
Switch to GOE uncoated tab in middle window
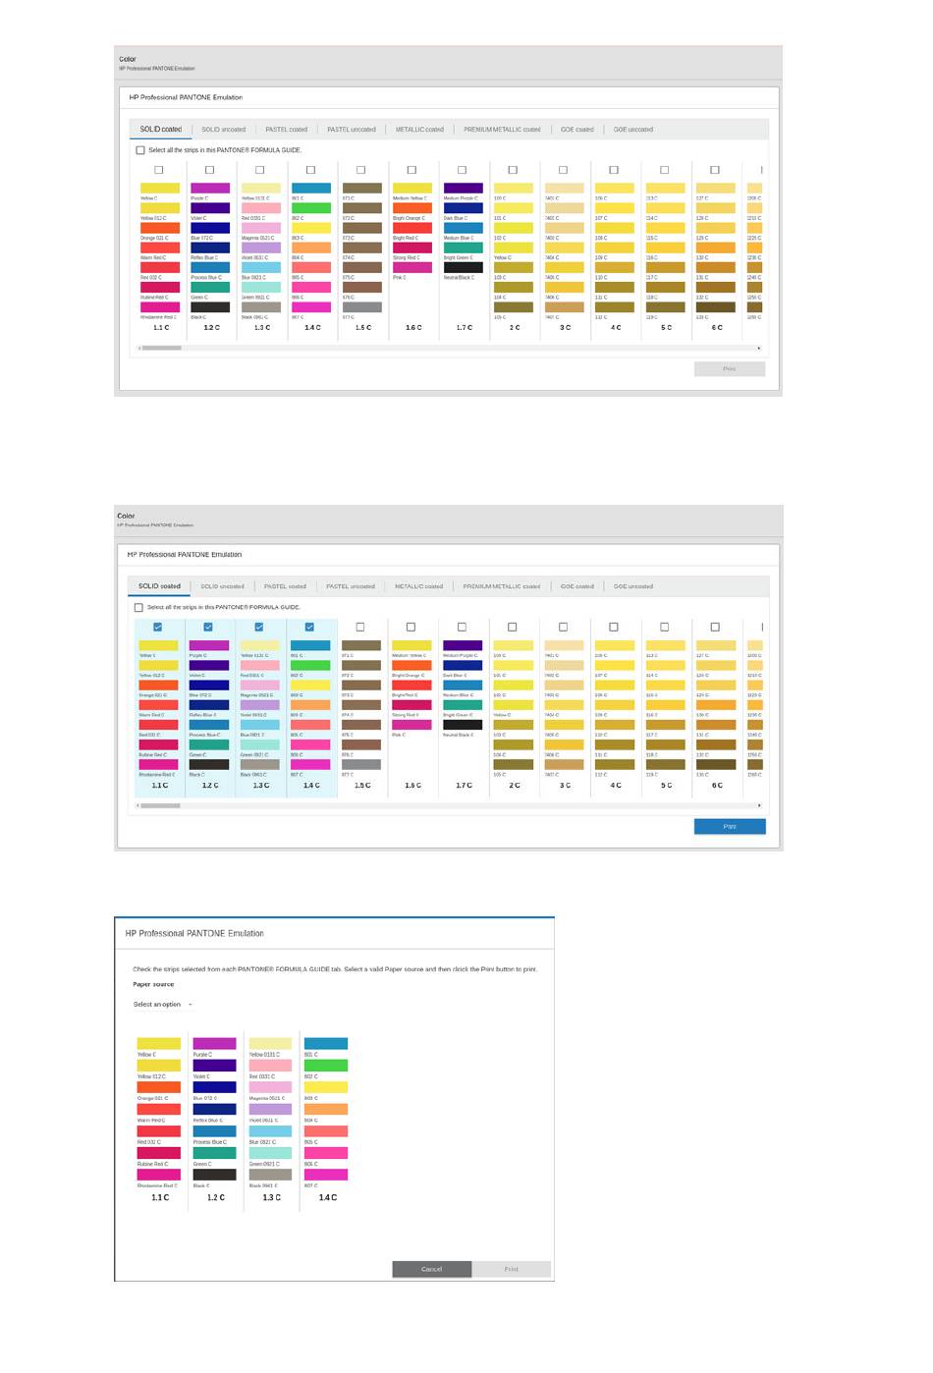pos(633,586)
